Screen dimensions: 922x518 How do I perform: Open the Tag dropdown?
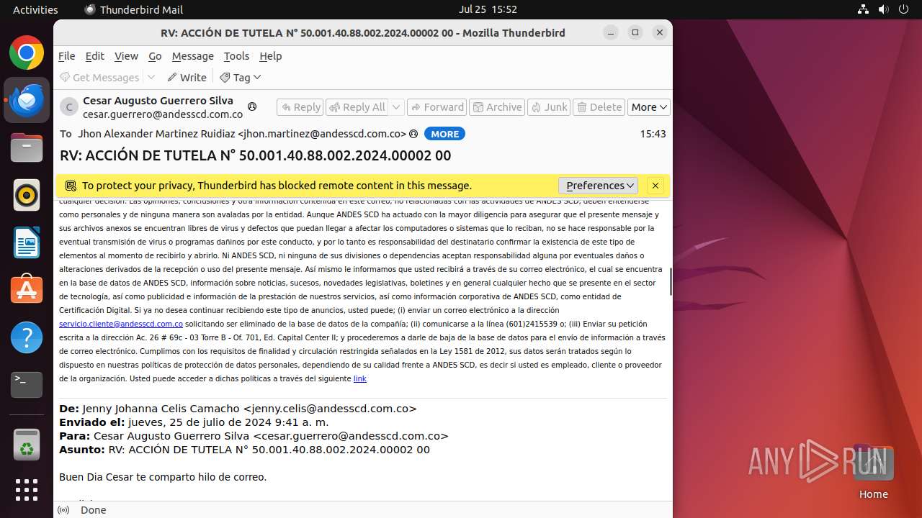(x=241, y=77)
